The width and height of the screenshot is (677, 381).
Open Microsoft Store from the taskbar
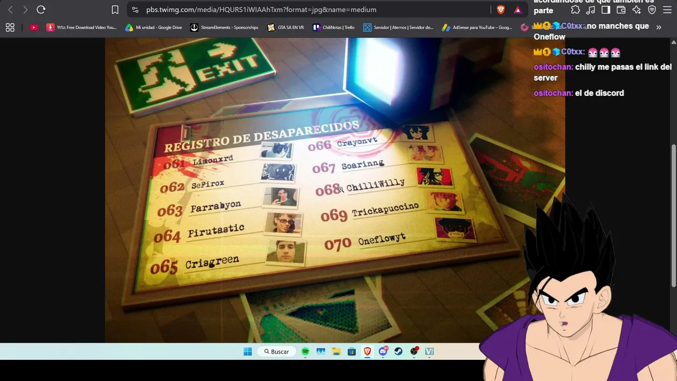[351, 351]
